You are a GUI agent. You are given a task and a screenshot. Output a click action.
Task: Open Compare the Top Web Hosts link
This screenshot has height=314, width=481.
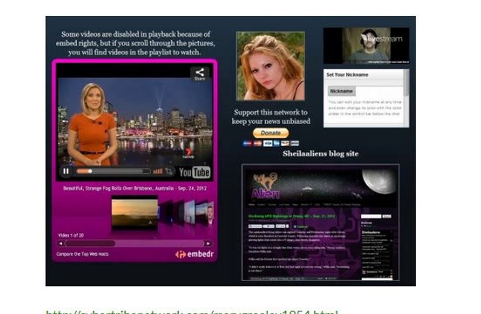click(82, 254)
